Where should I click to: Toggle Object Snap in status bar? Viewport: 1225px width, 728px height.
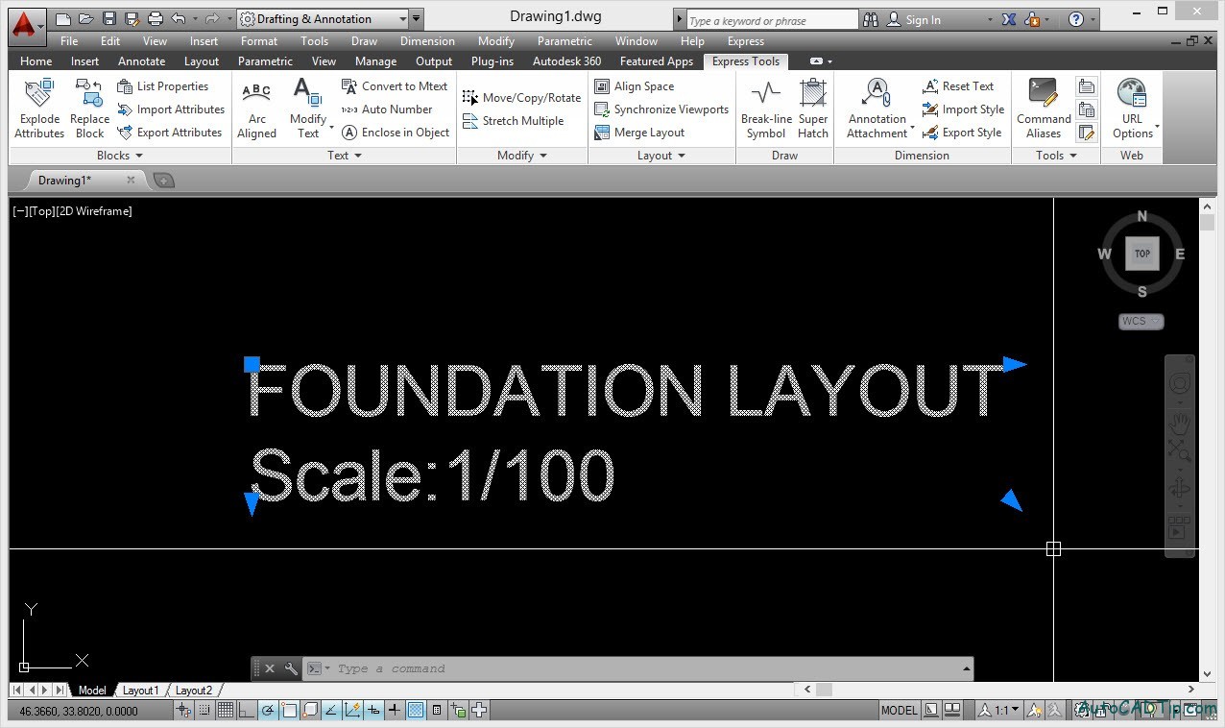pos(289,711)
